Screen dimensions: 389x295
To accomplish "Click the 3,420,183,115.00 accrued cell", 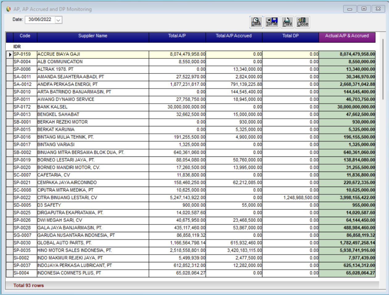I will [x=234, y=251].
